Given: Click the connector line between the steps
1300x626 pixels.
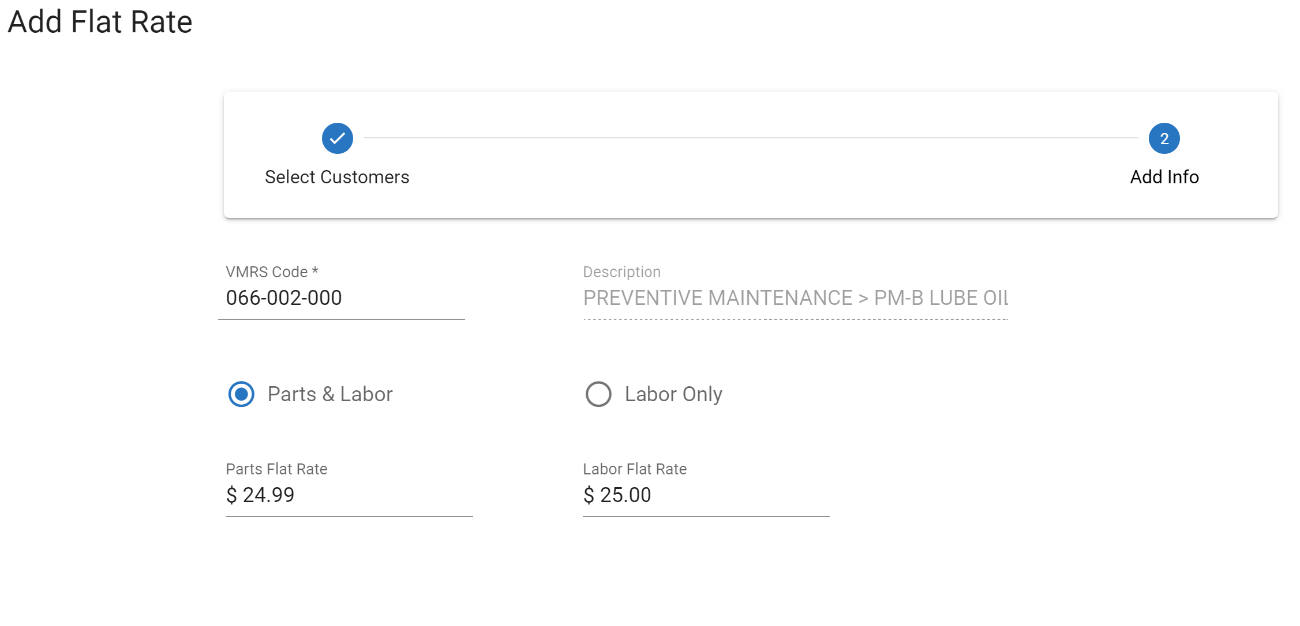Looking at the screenshot, I should pyautogui.click(x=750, y=138).
